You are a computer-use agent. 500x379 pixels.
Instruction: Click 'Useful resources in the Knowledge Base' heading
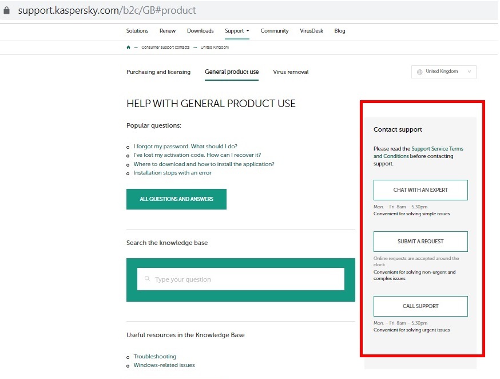(x=185, y=335)
